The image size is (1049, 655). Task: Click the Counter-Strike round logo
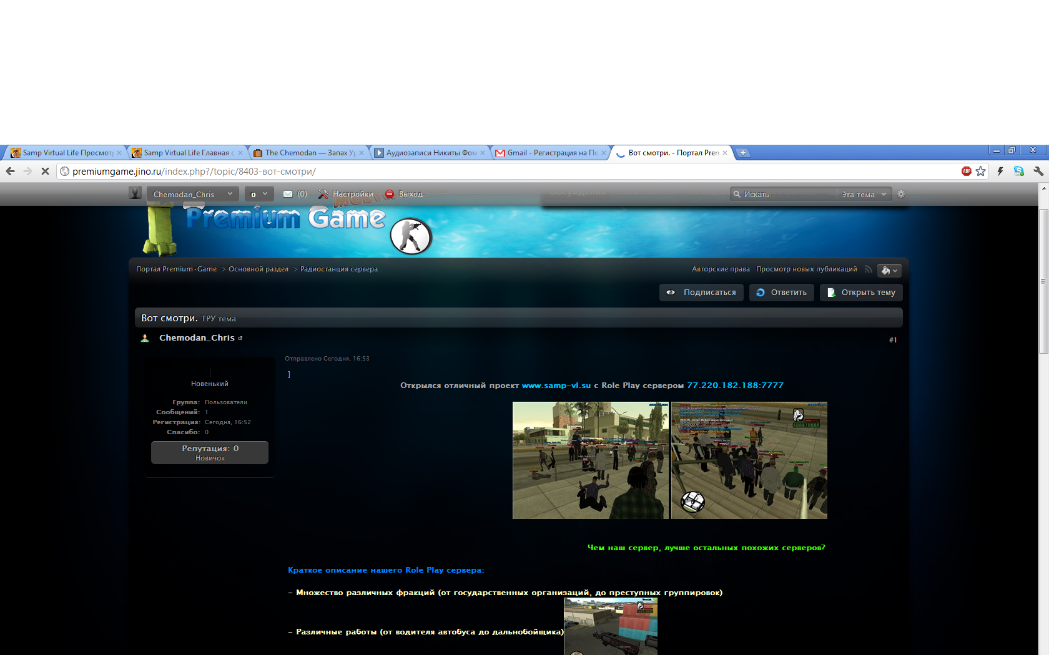(x=411, y=237)
